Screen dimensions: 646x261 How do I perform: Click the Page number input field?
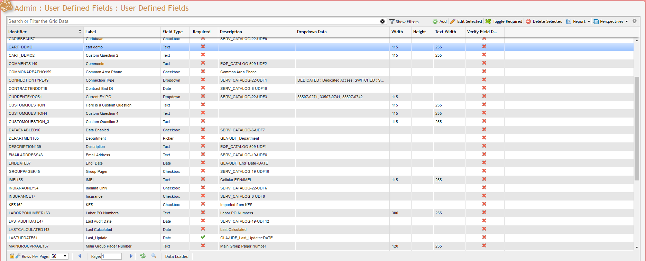pyautogui.click(x=111, y=256)
